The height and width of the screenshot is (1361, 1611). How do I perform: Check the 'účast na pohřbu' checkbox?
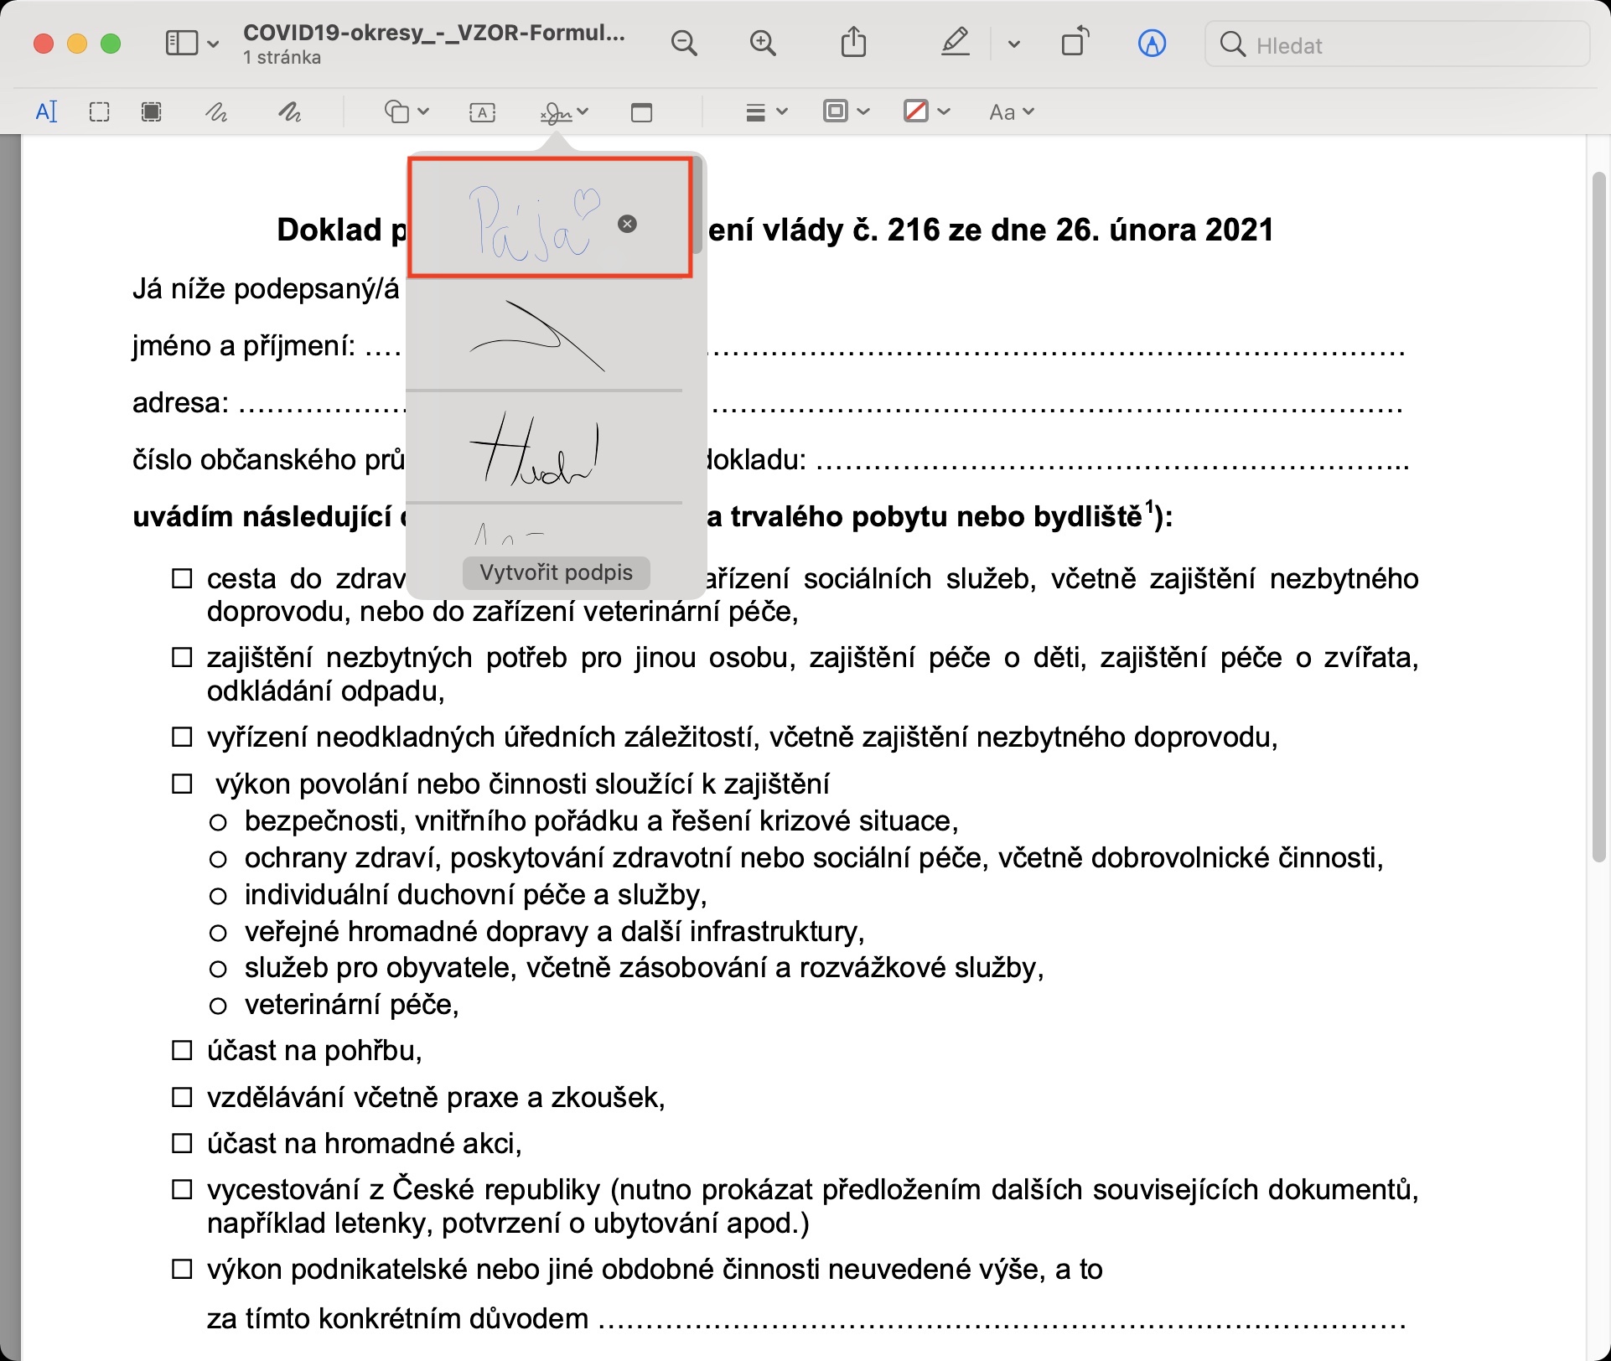182,1050
